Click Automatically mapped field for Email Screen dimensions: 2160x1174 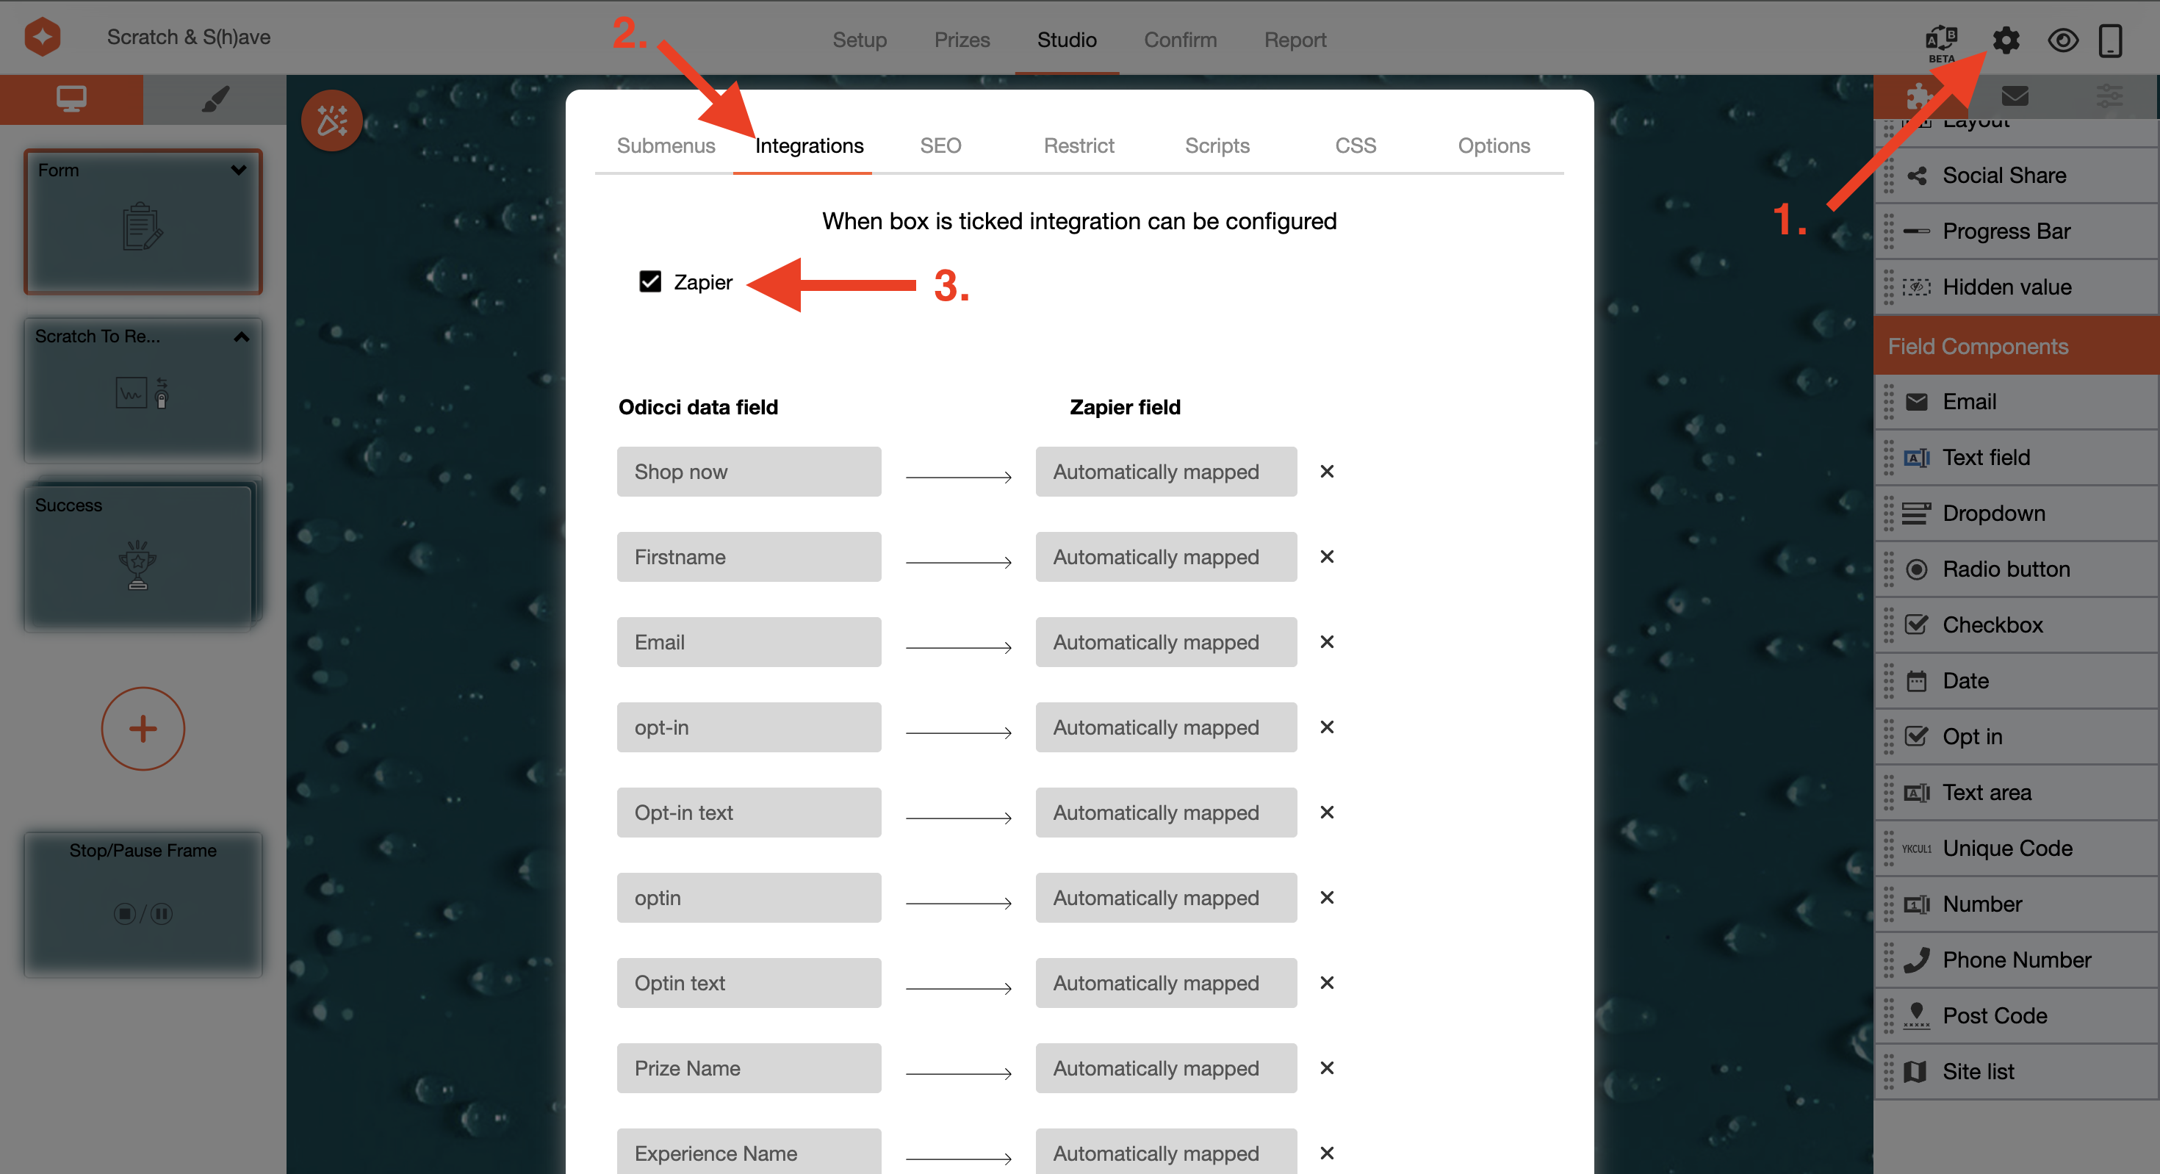click(x=1165, y=641)
